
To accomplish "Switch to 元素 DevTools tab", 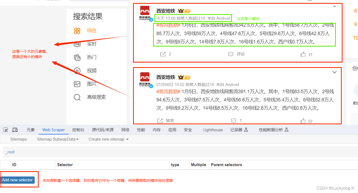I will (31, 130).
